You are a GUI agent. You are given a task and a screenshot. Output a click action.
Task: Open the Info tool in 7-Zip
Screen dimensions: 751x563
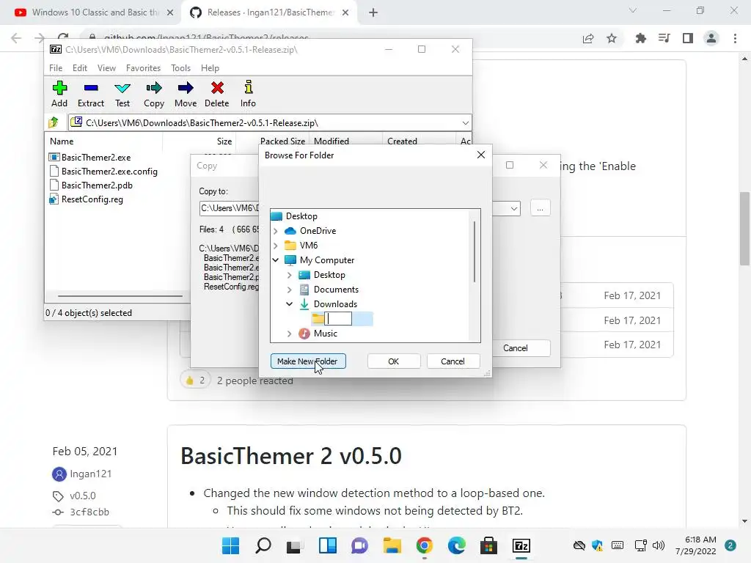tap(248, 94)
